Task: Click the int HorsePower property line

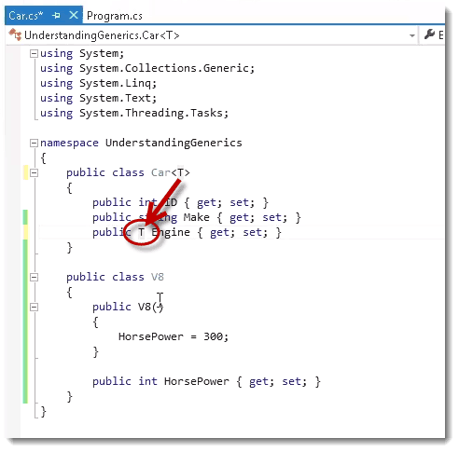Action: click(x=206, y=381)
